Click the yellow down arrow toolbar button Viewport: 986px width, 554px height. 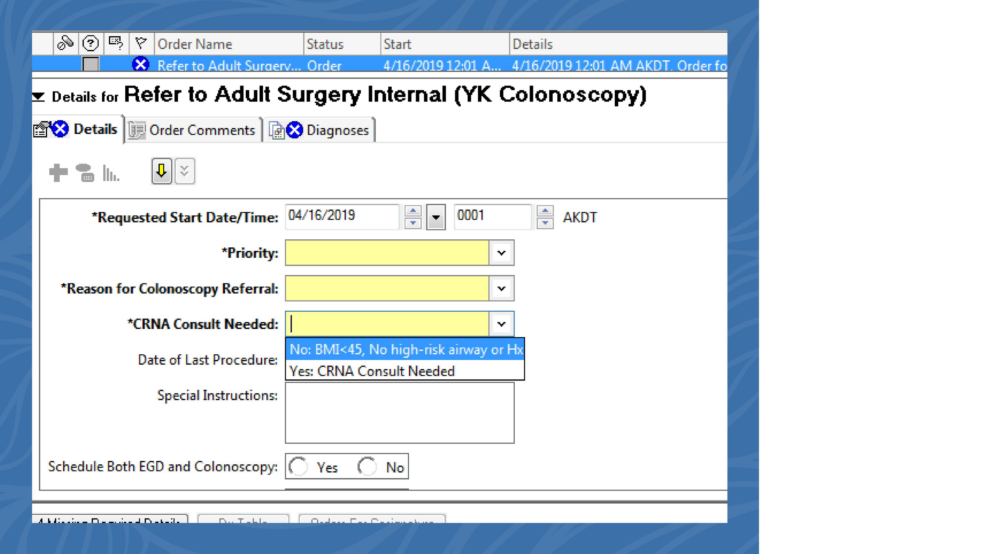click(161, 171)
